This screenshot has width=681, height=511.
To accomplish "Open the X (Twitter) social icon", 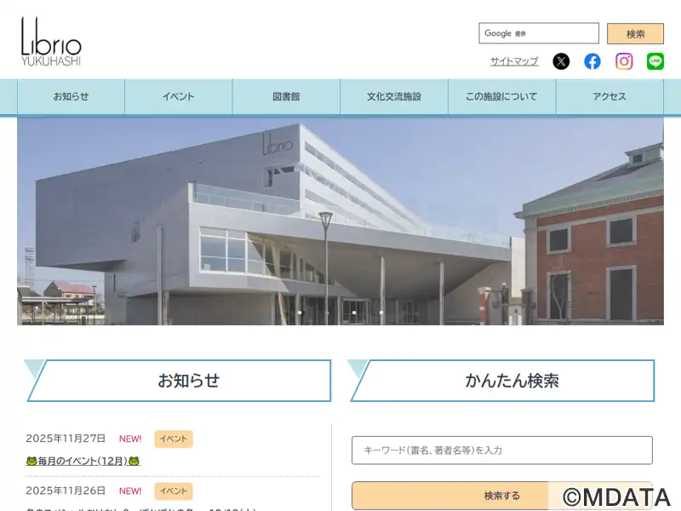I will pos(561,61).
